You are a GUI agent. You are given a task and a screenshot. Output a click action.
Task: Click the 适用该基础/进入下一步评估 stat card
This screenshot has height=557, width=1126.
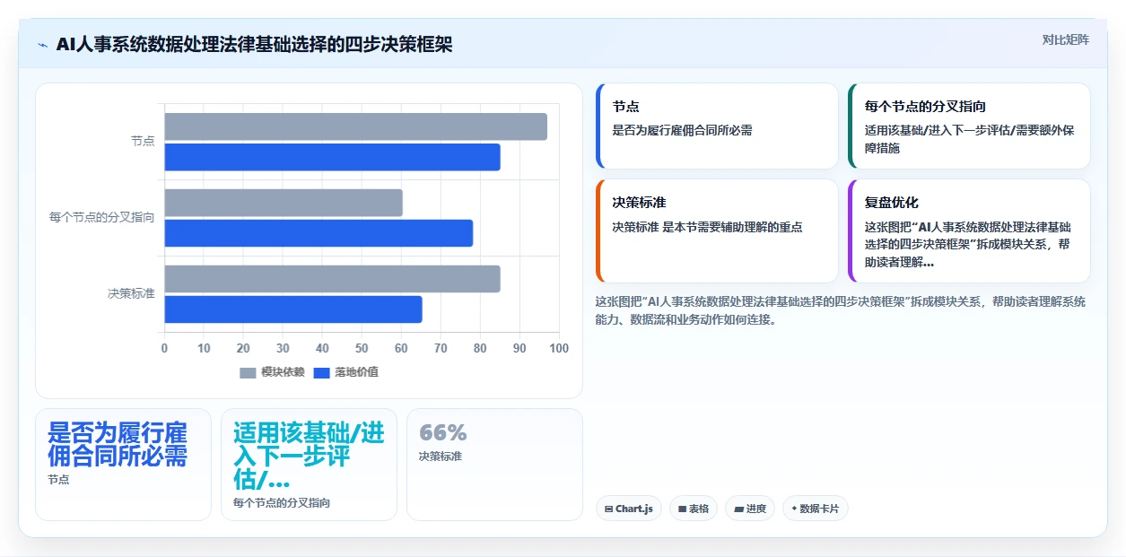[309, 465]
